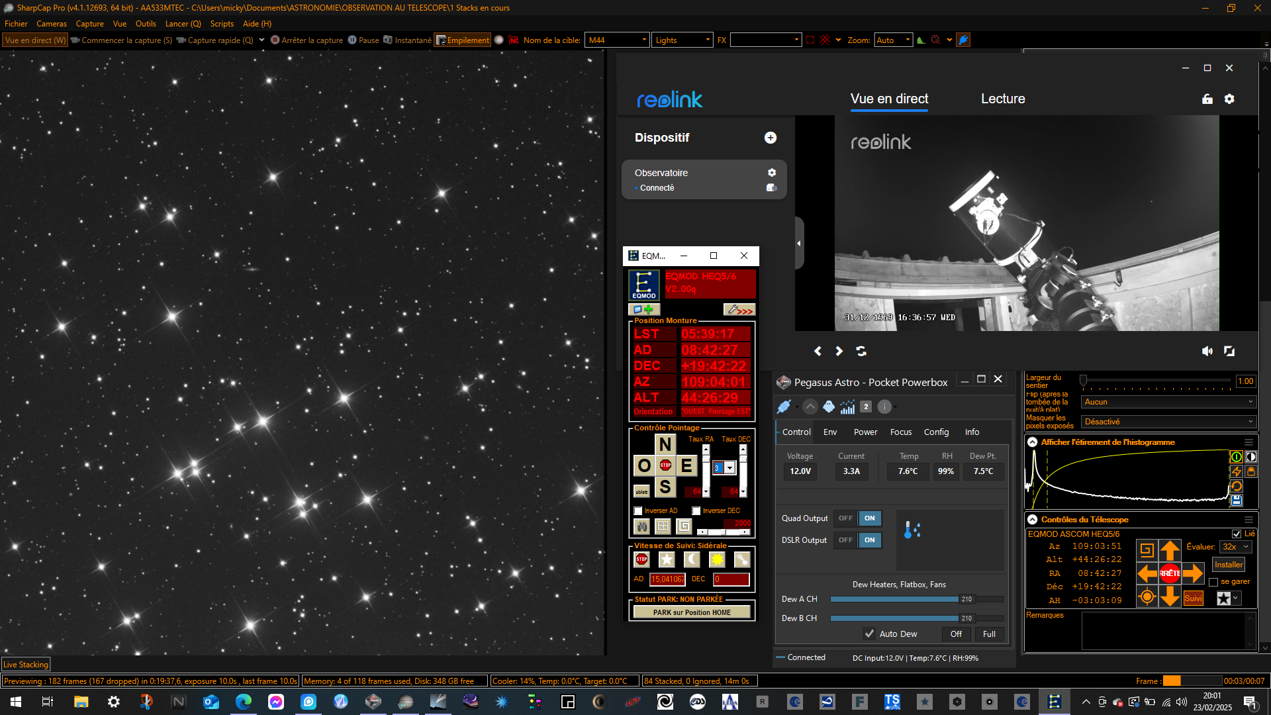Toggle Inverser DEC checkbox in EQMOD
Image resolution: width=1271 pixels, height=715 pixels.
coord(696,511)
